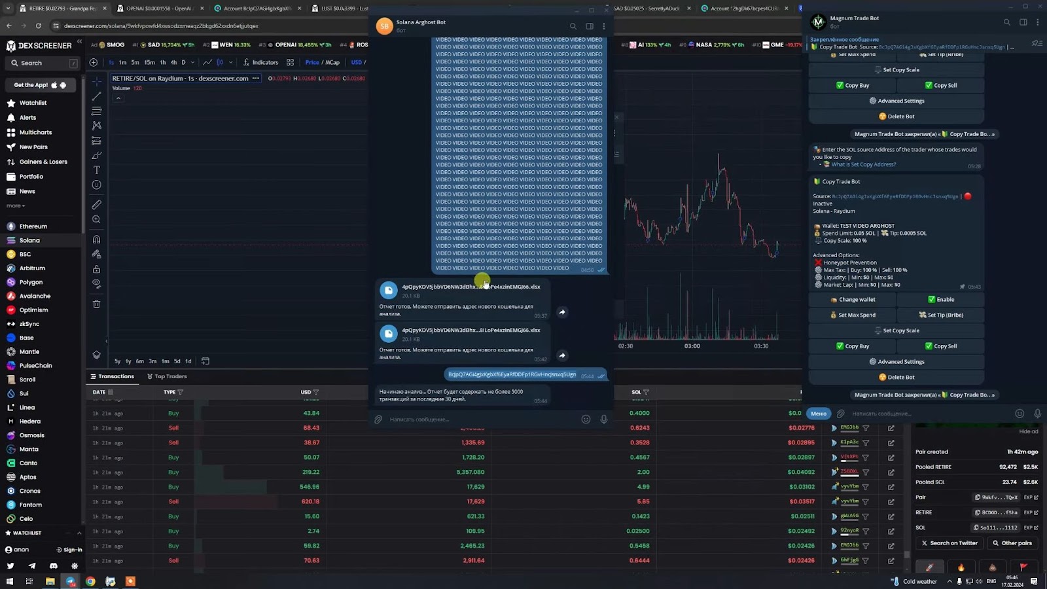Click the Advanced Settings button
The width and height of the screenshot is (1047, 589).
pos(896,362)
